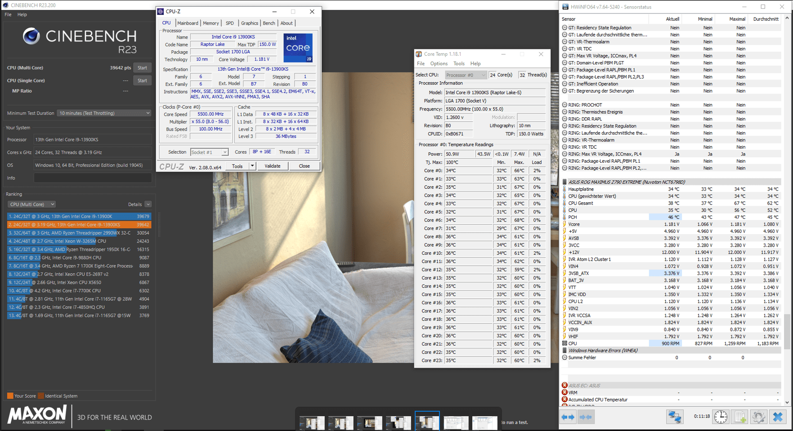Image resolution: width=793 pixels, height=431 pixels.
Task: Click HWiNFO expand columns arrows icon
Action: pyautogui.click(x=568, y=417)
